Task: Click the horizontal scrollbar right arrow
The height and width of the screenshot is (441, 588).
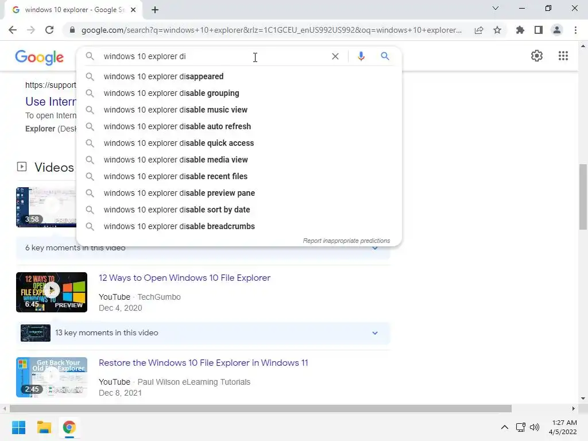Action: click(574, 408)
